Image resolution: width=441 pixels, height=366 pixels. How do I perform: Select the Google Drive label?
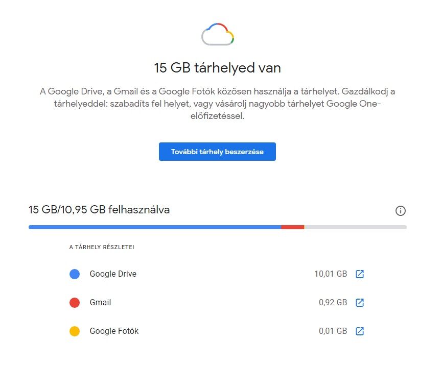pyautogui.click(x=113, y=274)
